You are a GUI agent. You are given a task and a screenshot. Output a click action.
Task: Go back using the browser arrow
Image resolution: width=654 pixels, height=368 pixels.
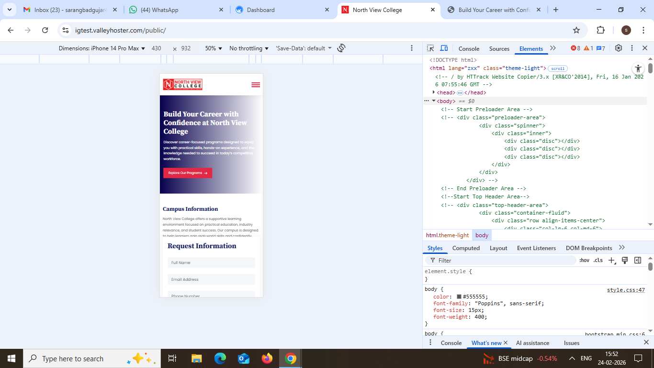coord(11,30)
